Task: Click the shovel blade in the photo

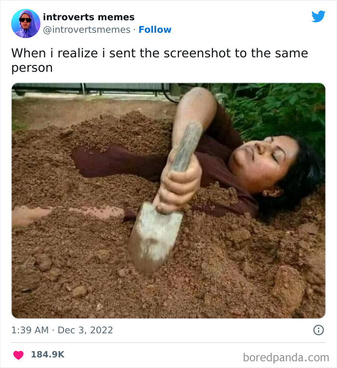Action: point(155,237)
